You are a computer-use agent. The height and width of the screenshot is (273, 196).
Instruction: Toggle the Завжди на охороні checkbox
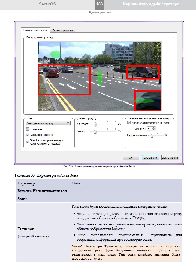28,134
